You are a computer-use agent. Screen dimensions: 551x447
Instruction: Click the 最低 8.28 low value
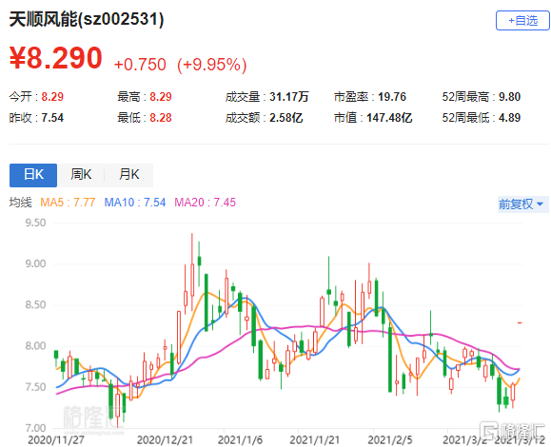[145, 118]
